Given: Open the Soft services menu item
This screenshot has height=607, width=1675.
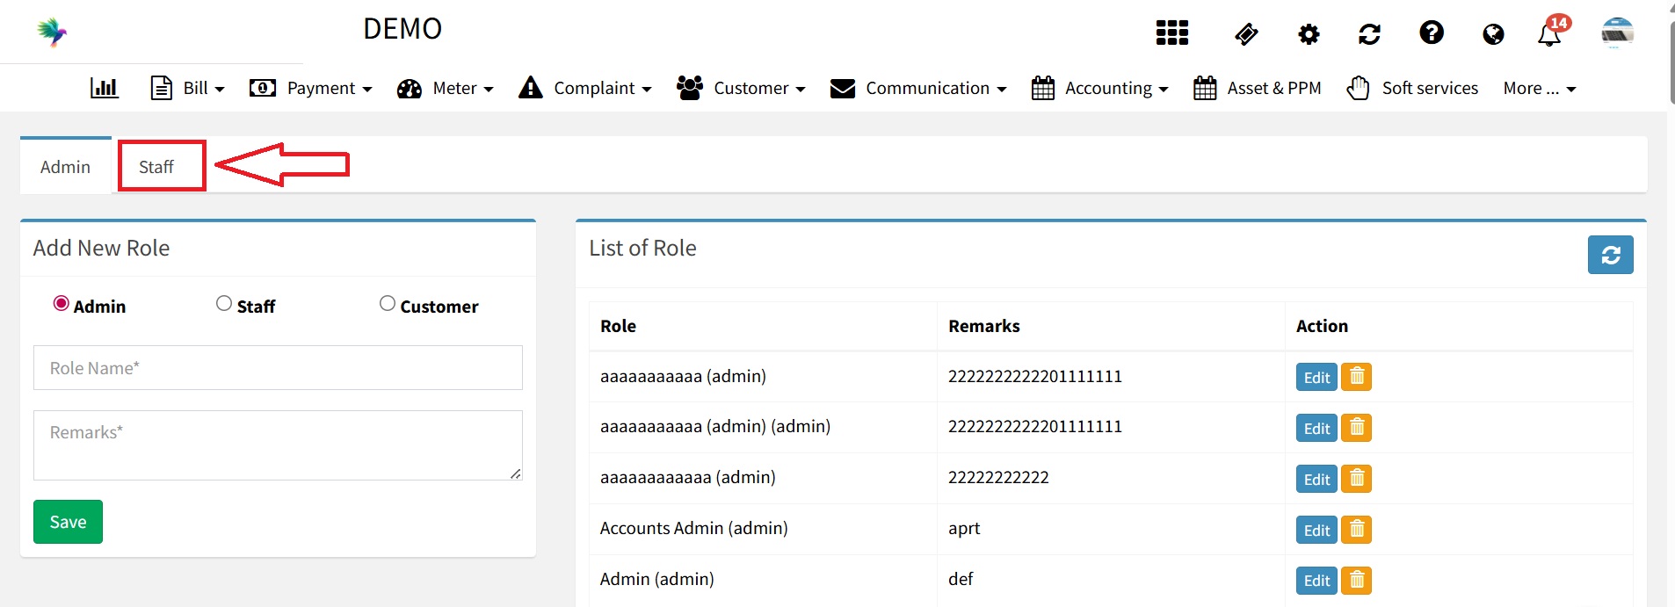Looking at the screenshot, I should tap(1412, 88).
